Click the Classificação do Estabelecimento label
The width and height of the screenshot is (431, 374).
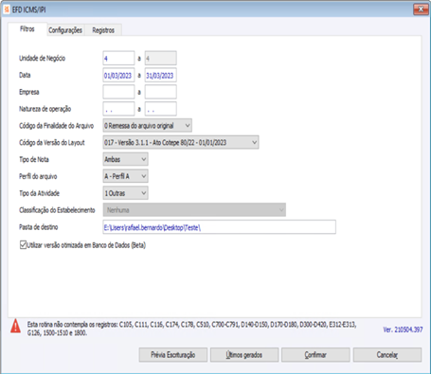(57, 210)
